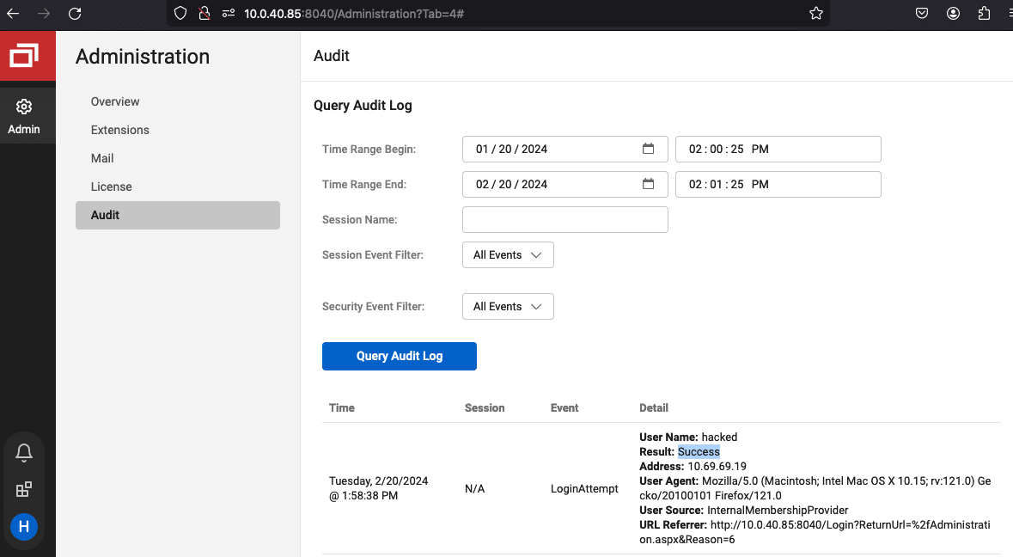Image resolution: width=1013 pixels, height=557 pixels.
Task: Bookmark the page with the star icon
Action: click(815, 13)
